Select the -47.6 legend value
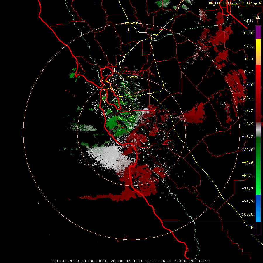The height and width of the screenshot is (263, 263). 248,163
